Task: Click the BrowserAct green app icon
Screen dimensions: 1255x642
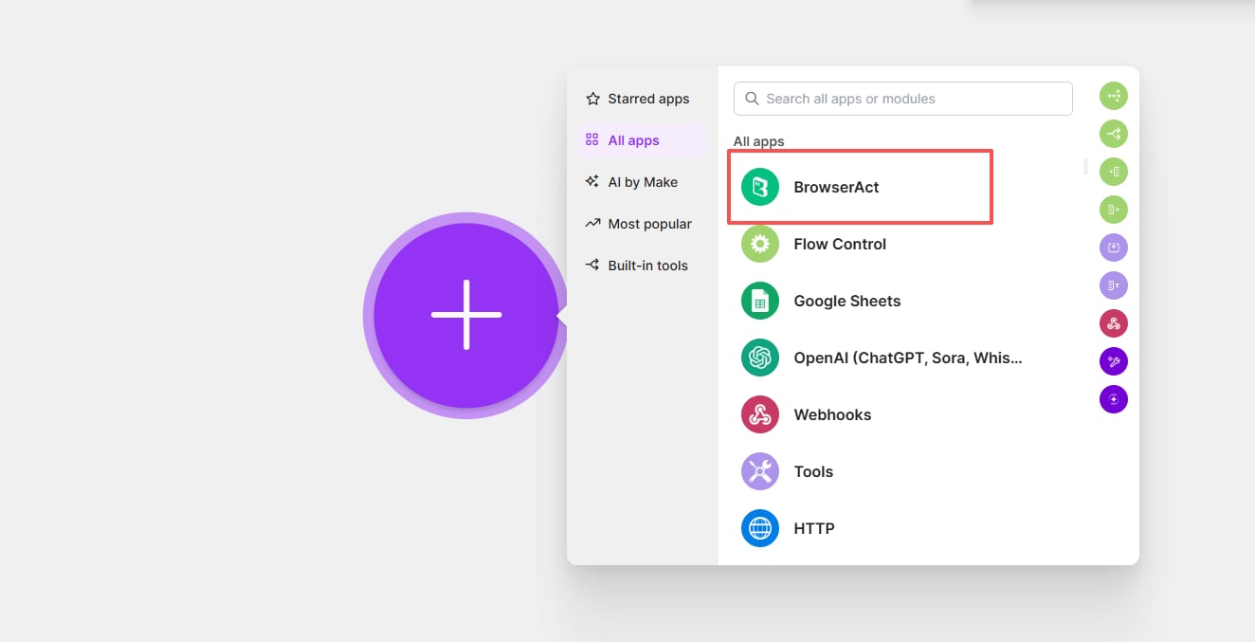Action: pyautogui.click(x=759, y=187)
